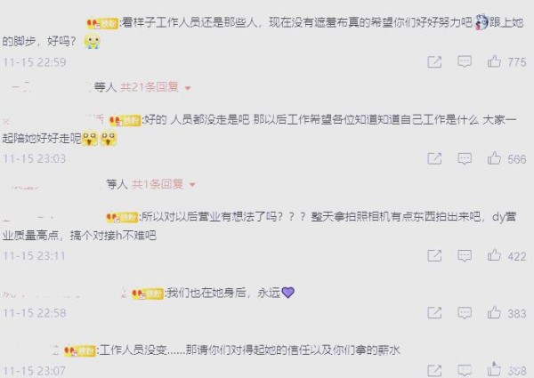Viewport: 534px width, 378px height.
Task: Like the comment with 383 likes
Action: pyautogui.click(x=494, y=313)
